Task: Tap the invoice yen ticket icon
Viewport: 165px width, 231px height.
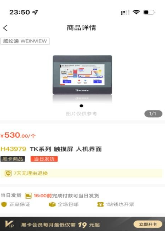Action: (x=100, y=204)
